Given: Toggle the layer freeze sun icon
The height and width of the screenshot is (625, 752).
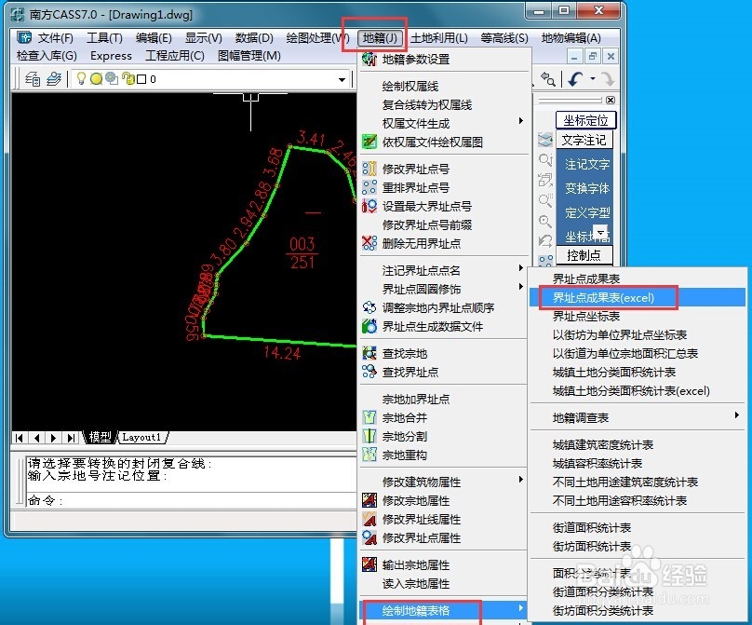Looking at the screenshot, I should (97, 79).
